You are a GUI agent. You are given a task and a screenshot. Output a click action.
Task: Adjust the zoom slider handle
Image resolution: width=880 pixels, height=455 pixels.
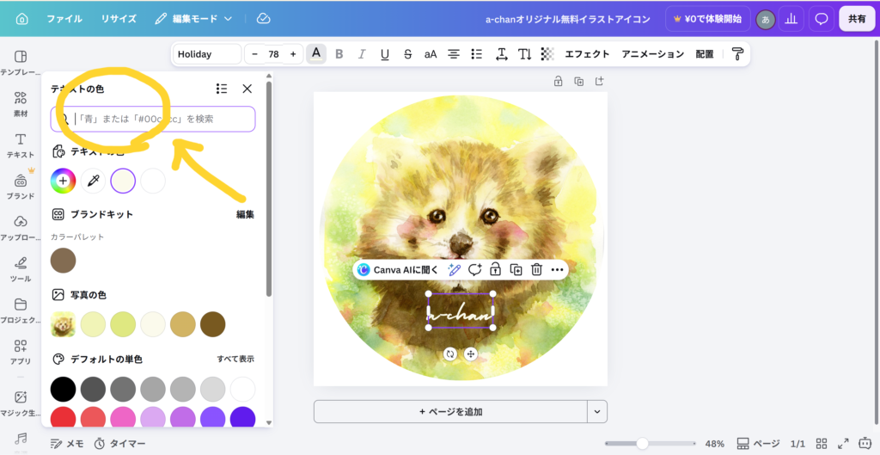[x=642, y=444]
